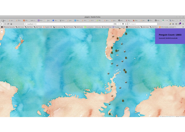Image resolution: width=185 pixels, height=132 pixels.
Task: Open the Informatyka, semestr 7 bookmark
Action: click(168, 27)
